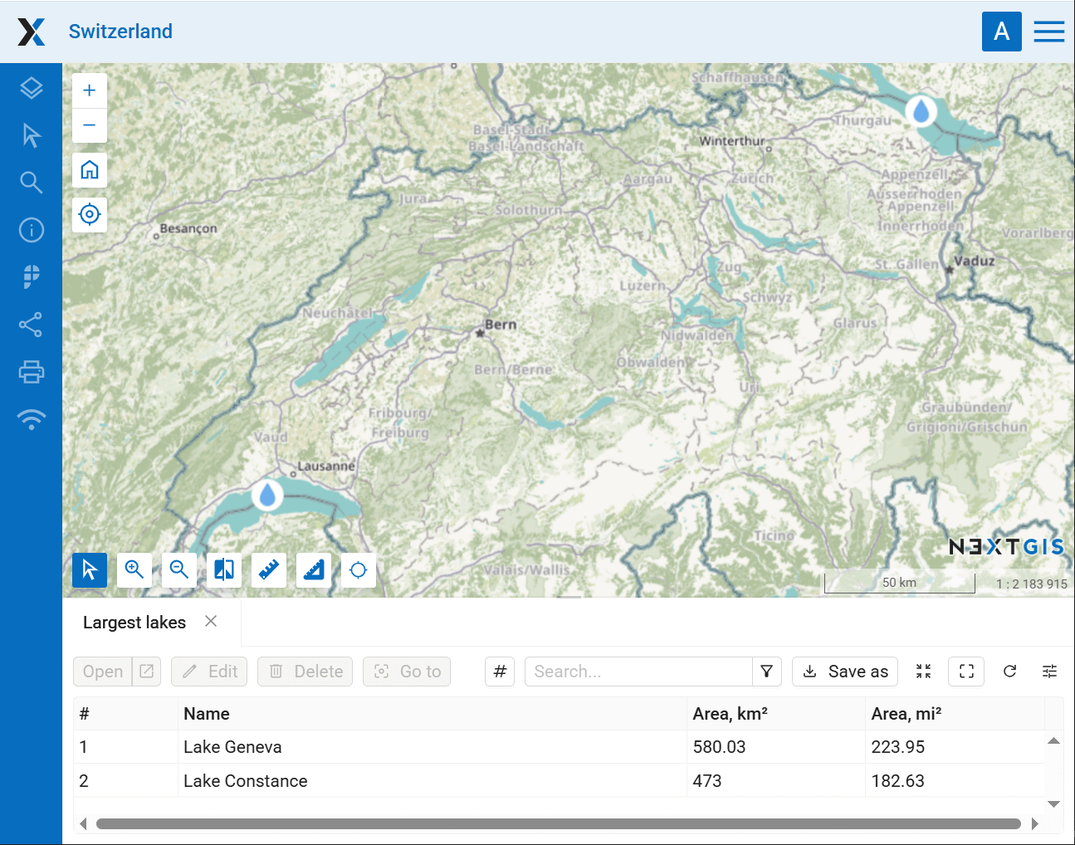1075x845 pixels.
Task: Reset map to home extent
Action: tap(90, 170)
